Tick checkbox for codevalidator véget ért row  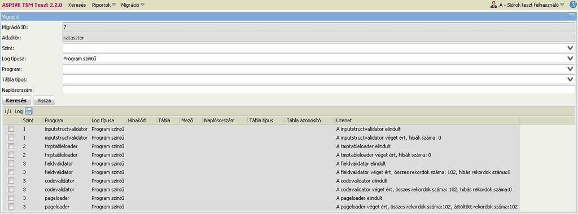[x=11, y=189]
